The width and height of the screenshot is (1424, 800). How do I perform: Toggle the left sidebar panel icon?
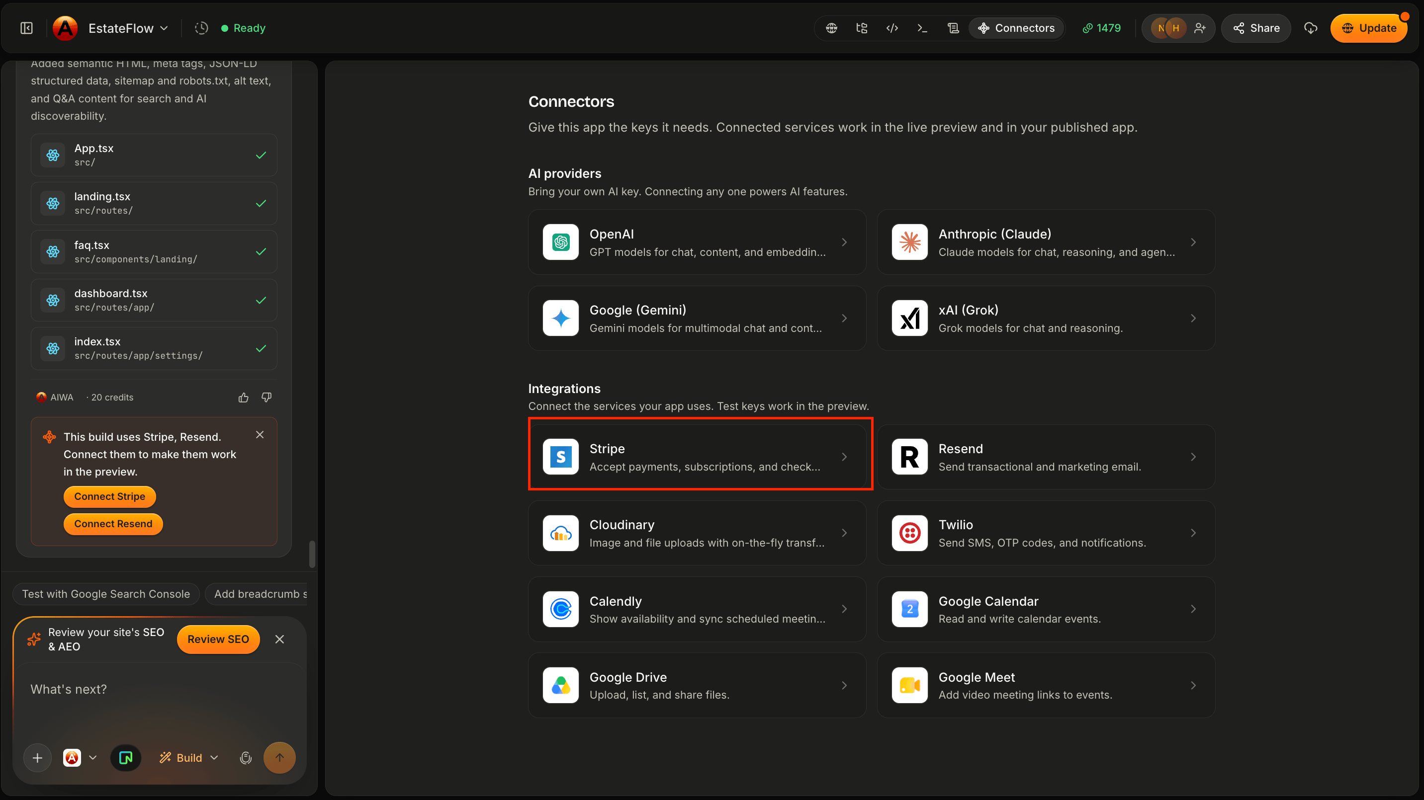pos(26,28)
